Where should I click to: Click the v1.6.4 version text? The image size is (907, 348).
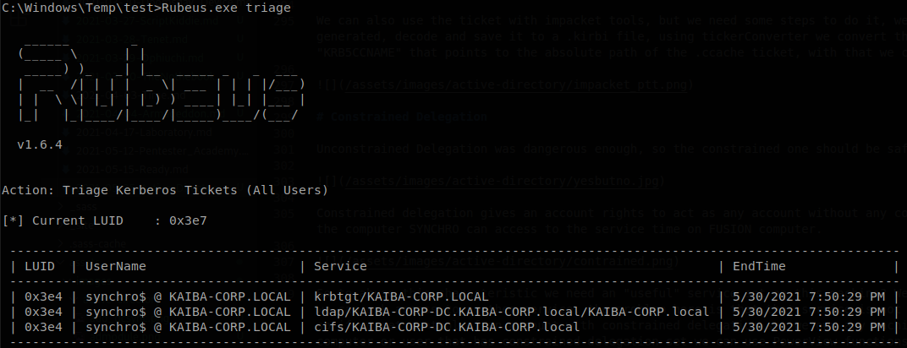click(40, 144)
